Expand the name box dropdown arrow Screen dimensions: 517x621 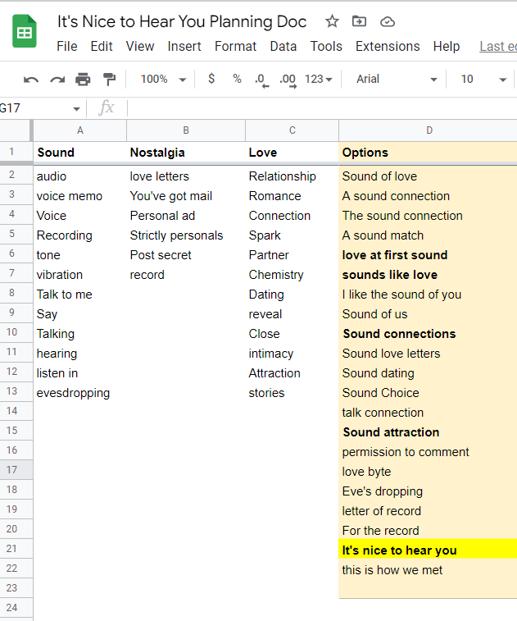click(76, 108)
